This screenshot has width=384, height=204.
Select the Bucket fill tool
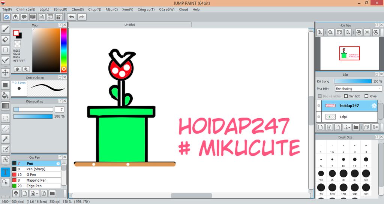click(5, 95)
